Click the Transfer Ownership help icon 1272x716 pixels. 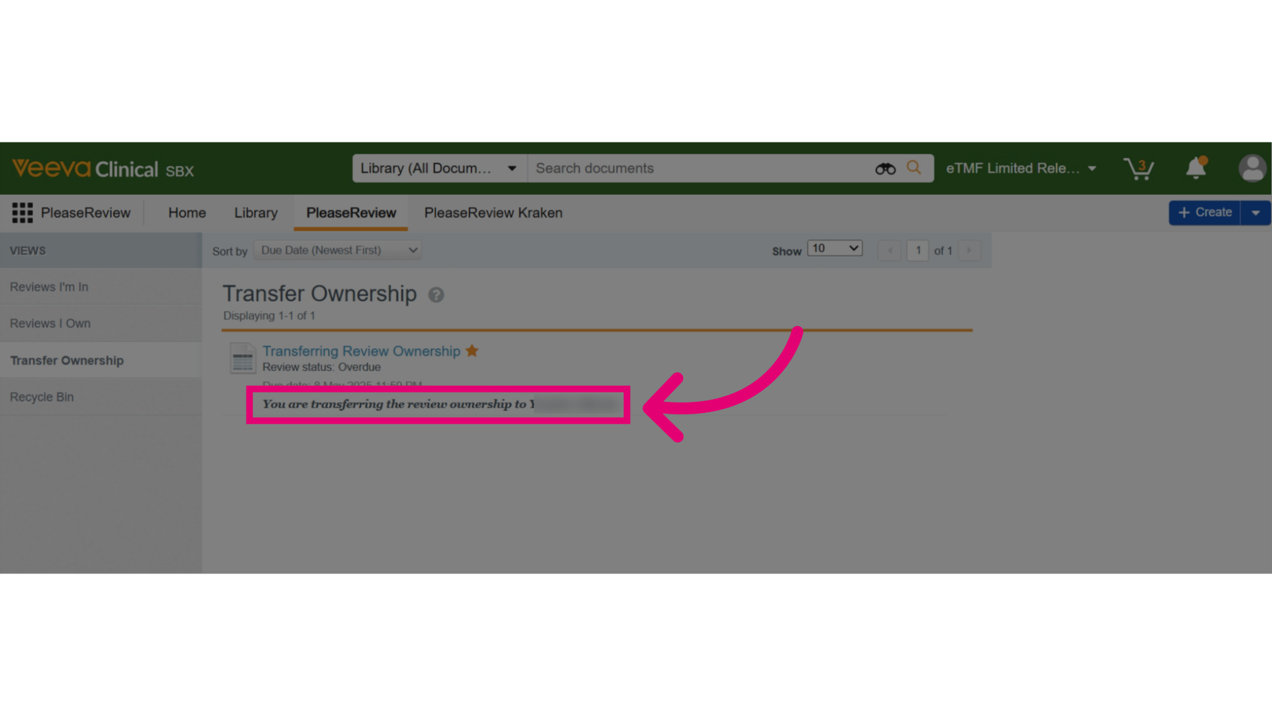436,295
